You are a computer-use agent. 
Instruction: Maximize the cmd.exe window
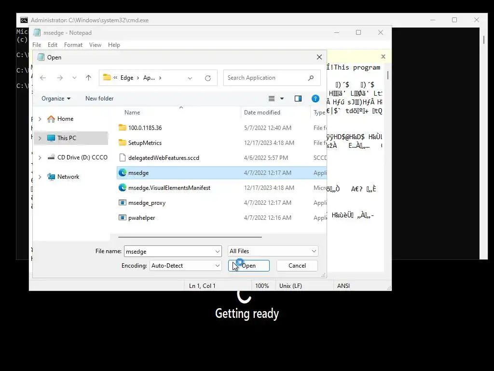pos(454,20)
